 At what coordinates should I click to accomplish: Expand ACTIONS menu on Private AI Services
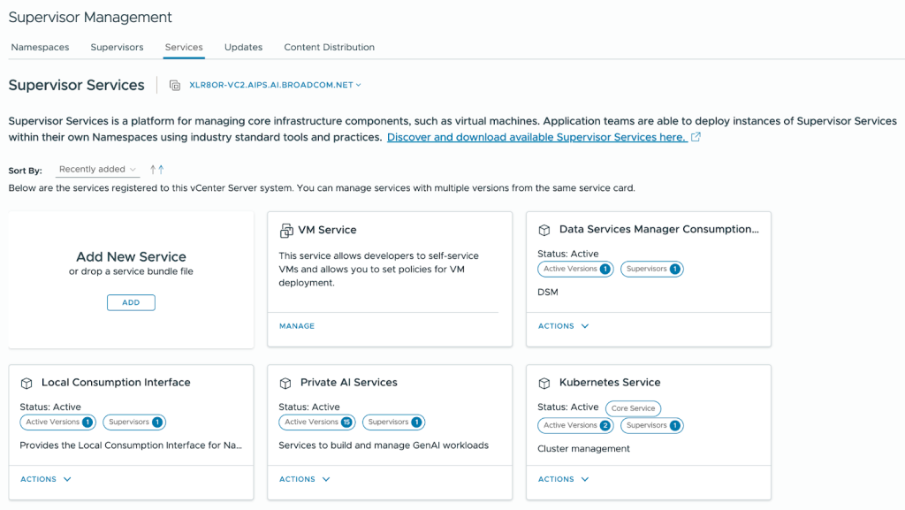(x=304, y=479)
